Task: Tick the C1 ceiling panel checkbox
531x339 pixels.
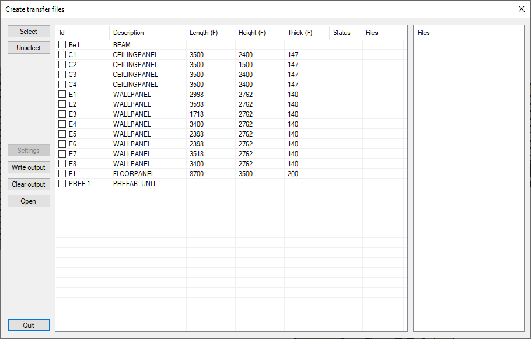Action: [x=62, y=55]
